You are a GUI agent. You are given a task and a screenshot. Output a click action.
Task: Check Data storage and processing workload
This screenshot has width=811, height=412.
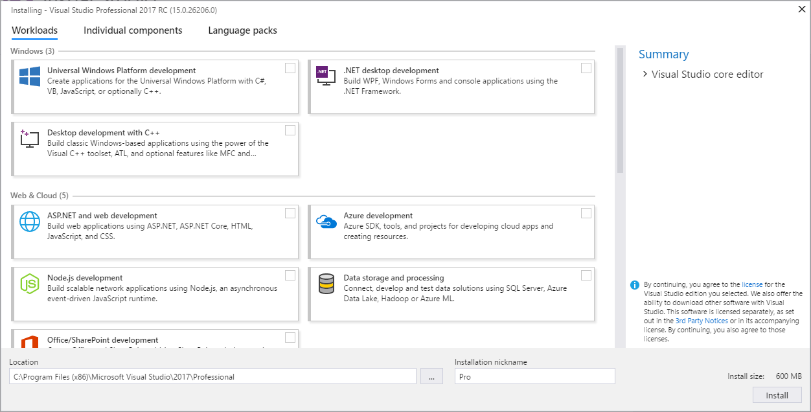(x=586, y=275)
